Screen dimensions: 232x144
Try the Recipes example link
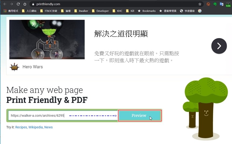click(21, 127)
